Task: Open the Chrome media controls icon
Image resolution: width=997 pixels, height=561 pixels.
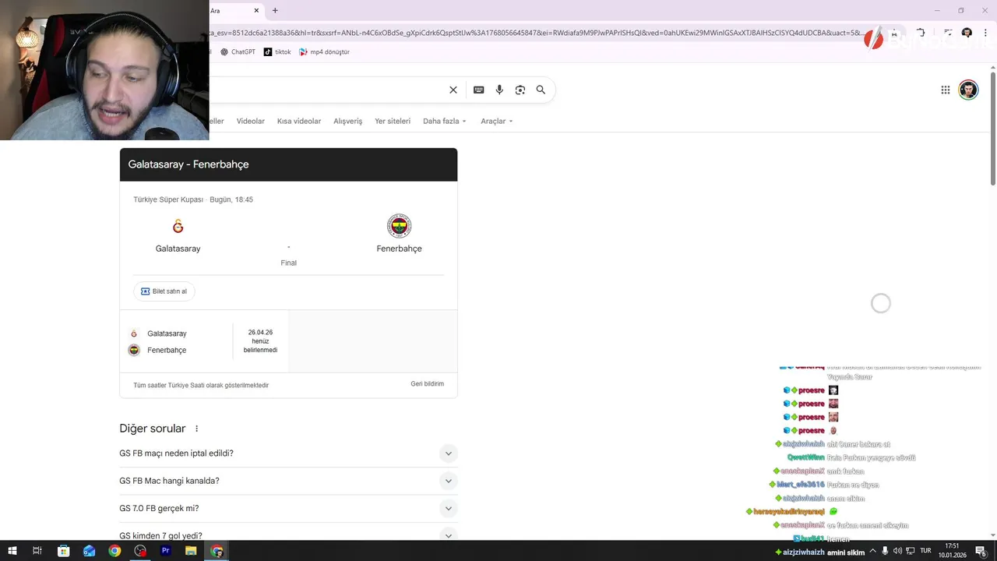Action: [947, 33]
